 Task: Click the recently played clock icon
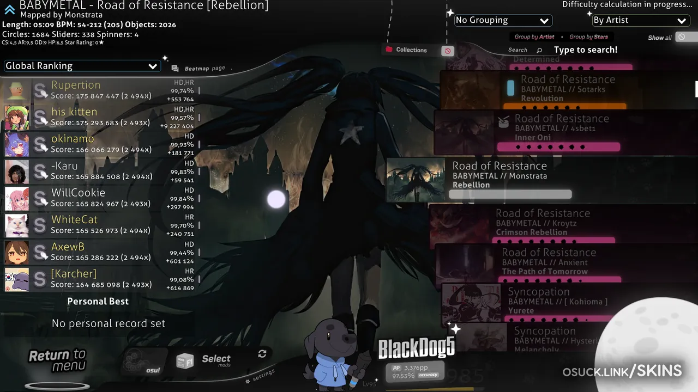[x=448, y=51]
